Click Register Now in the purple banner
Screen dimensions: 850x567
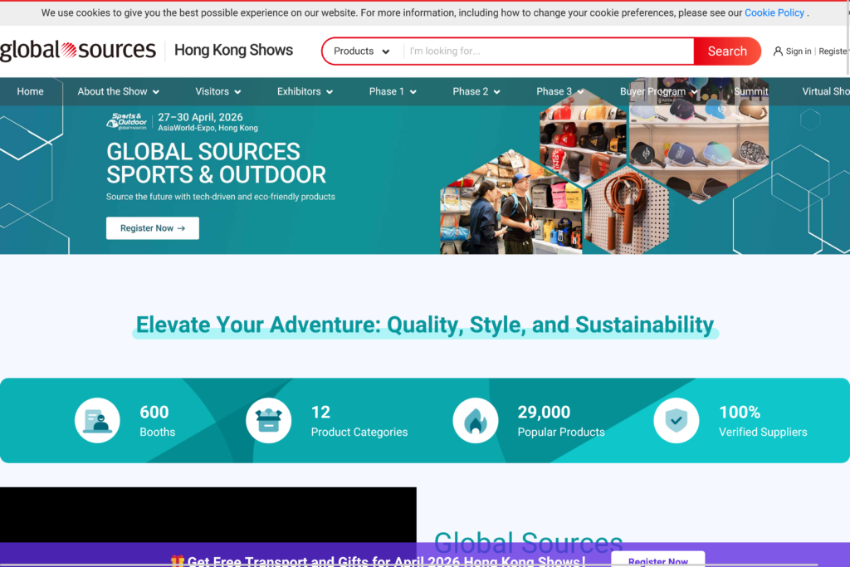coord(657,560)
